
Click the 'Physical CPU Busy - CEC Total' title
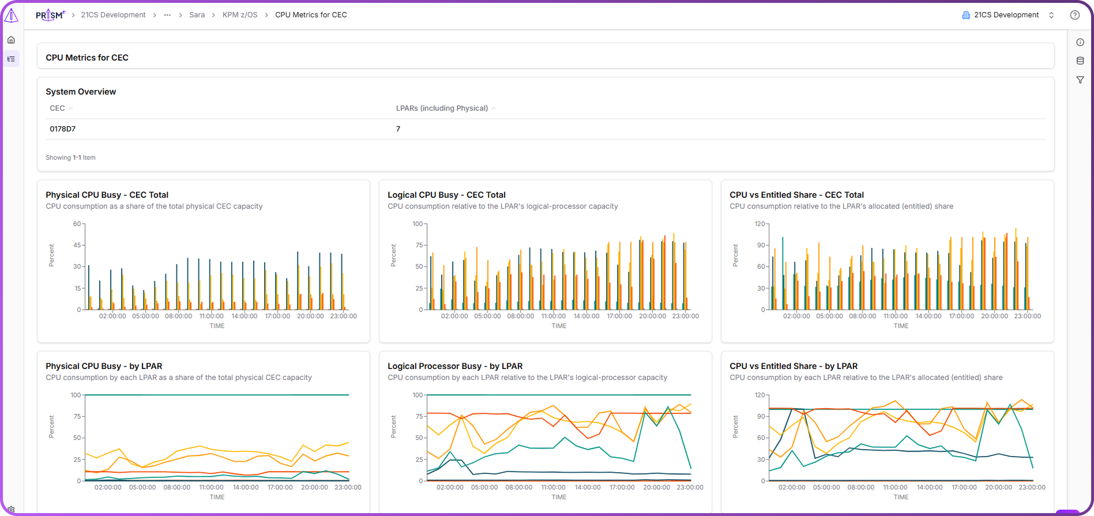pyautogui.click(x=107, y=195)
